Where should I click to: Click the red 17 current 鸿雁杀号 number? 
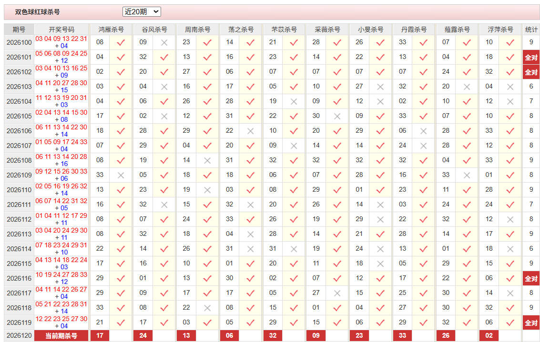[x=100, y=336]
